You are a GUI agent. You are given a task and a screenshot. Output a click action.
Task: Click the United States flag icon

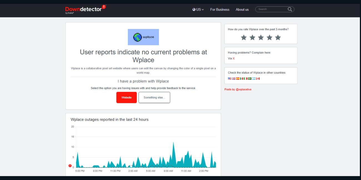click(229, 78)
